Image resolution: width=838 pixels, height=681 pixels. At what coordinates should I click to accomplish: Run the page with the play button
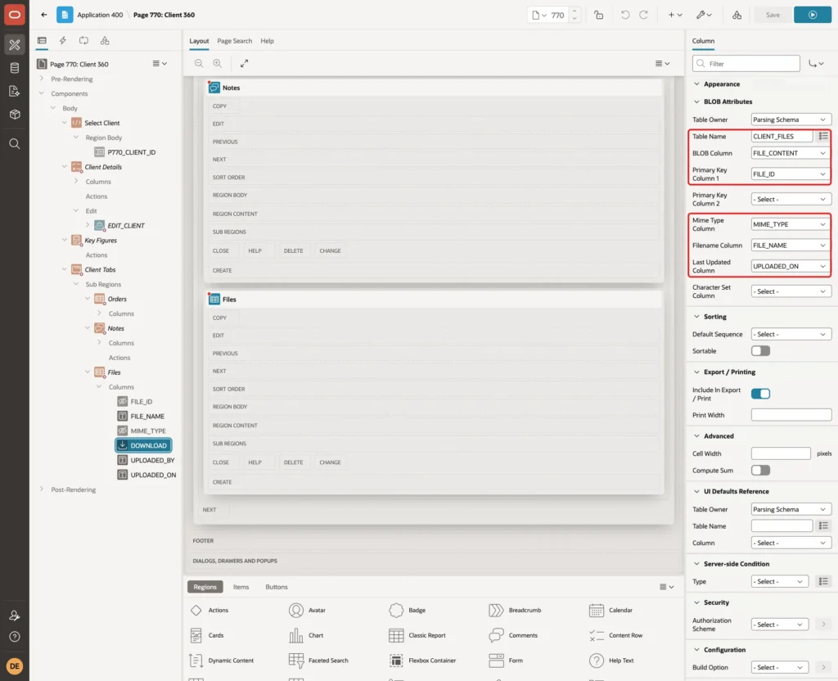(x=813, y=15)
